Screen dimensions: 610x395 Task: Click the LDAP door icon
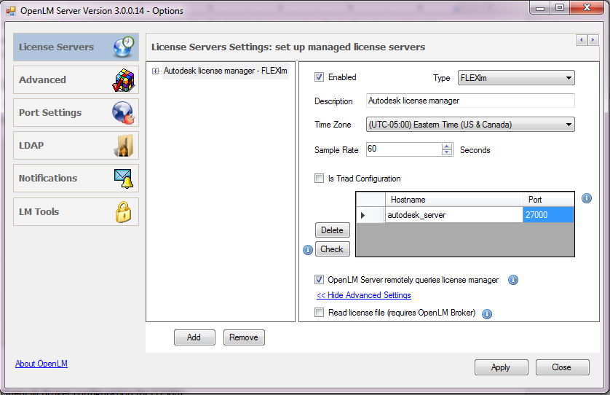(123, 146)
